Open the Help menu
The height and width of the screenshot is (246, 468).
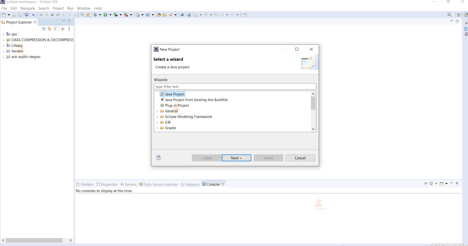pyautogui.click(x=98, y=8)
